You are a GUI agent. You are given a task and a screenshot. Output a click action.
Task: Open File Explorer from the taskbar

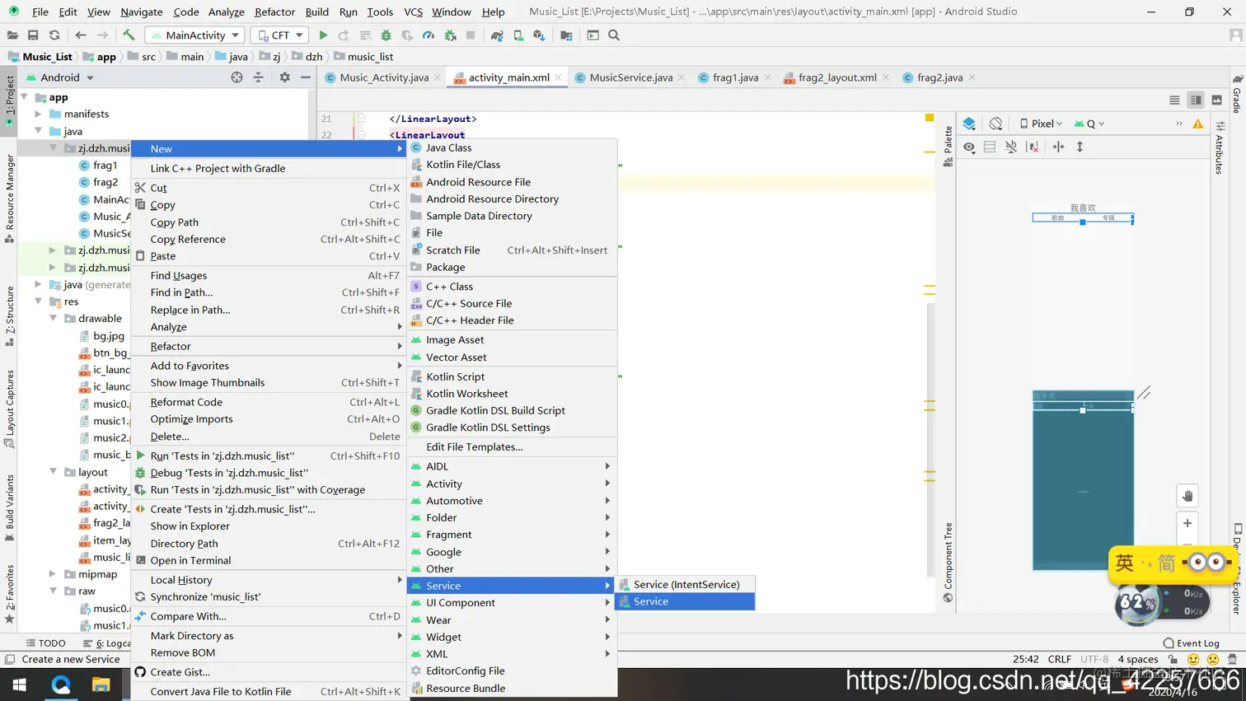(x=101, y=685)
